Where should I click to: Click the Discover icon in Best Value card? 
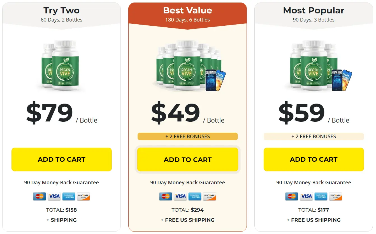[x=210, y=196]
